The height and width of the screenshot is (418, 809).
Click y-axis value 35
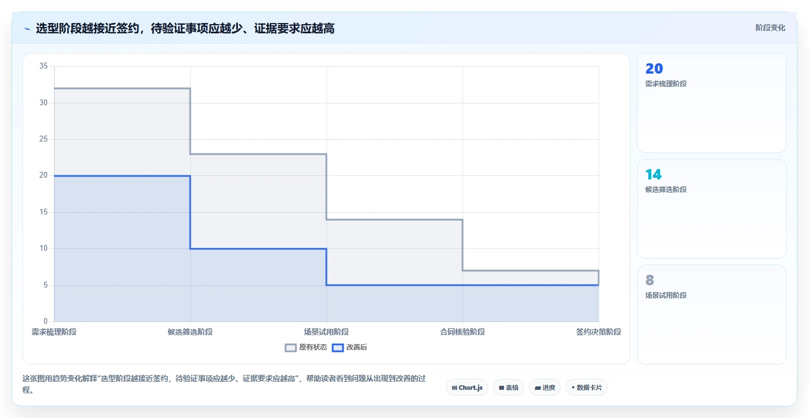tap(44, 66)
